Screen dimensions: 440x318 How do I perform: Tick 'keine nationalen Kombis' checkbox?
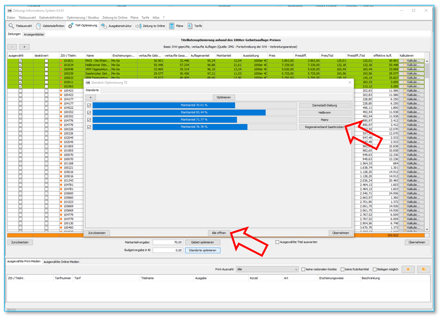tap(303, 270)
